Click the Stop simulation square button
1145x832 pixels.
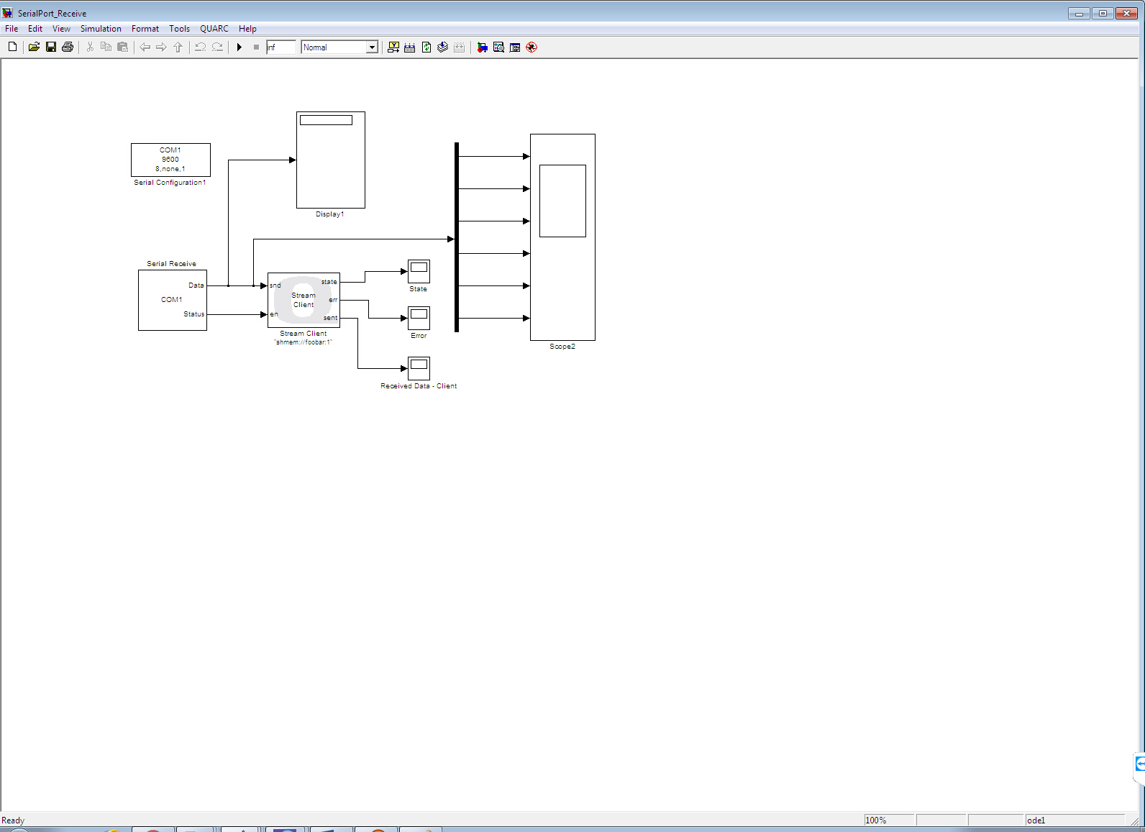tap(256, 47)
